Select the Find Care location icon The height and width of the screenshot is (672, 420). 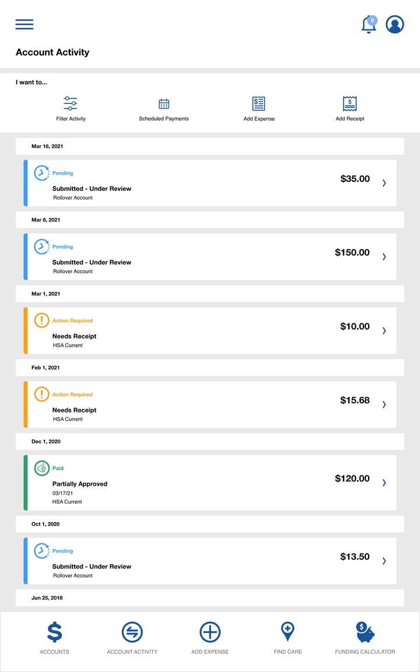[288, 631]
